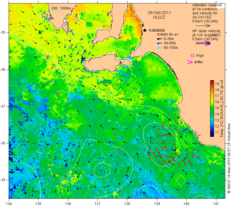231x207 pixels.
Task: Click the Argo legend label
Action: pyautogui.click(x=200, y=55)
